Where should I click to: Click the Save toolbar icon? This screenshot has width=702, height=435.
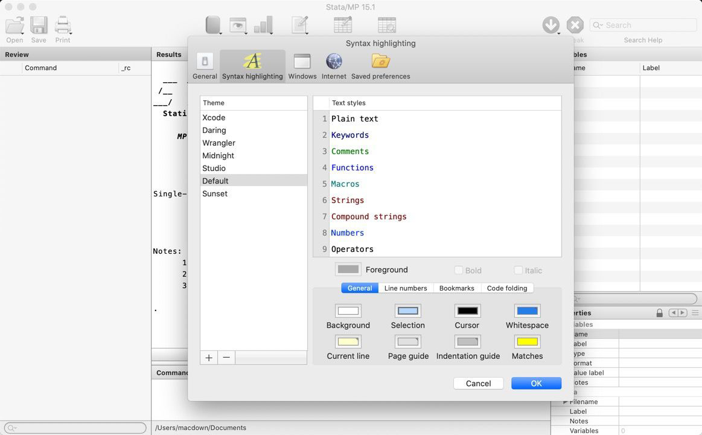click(x=39, y=25)
